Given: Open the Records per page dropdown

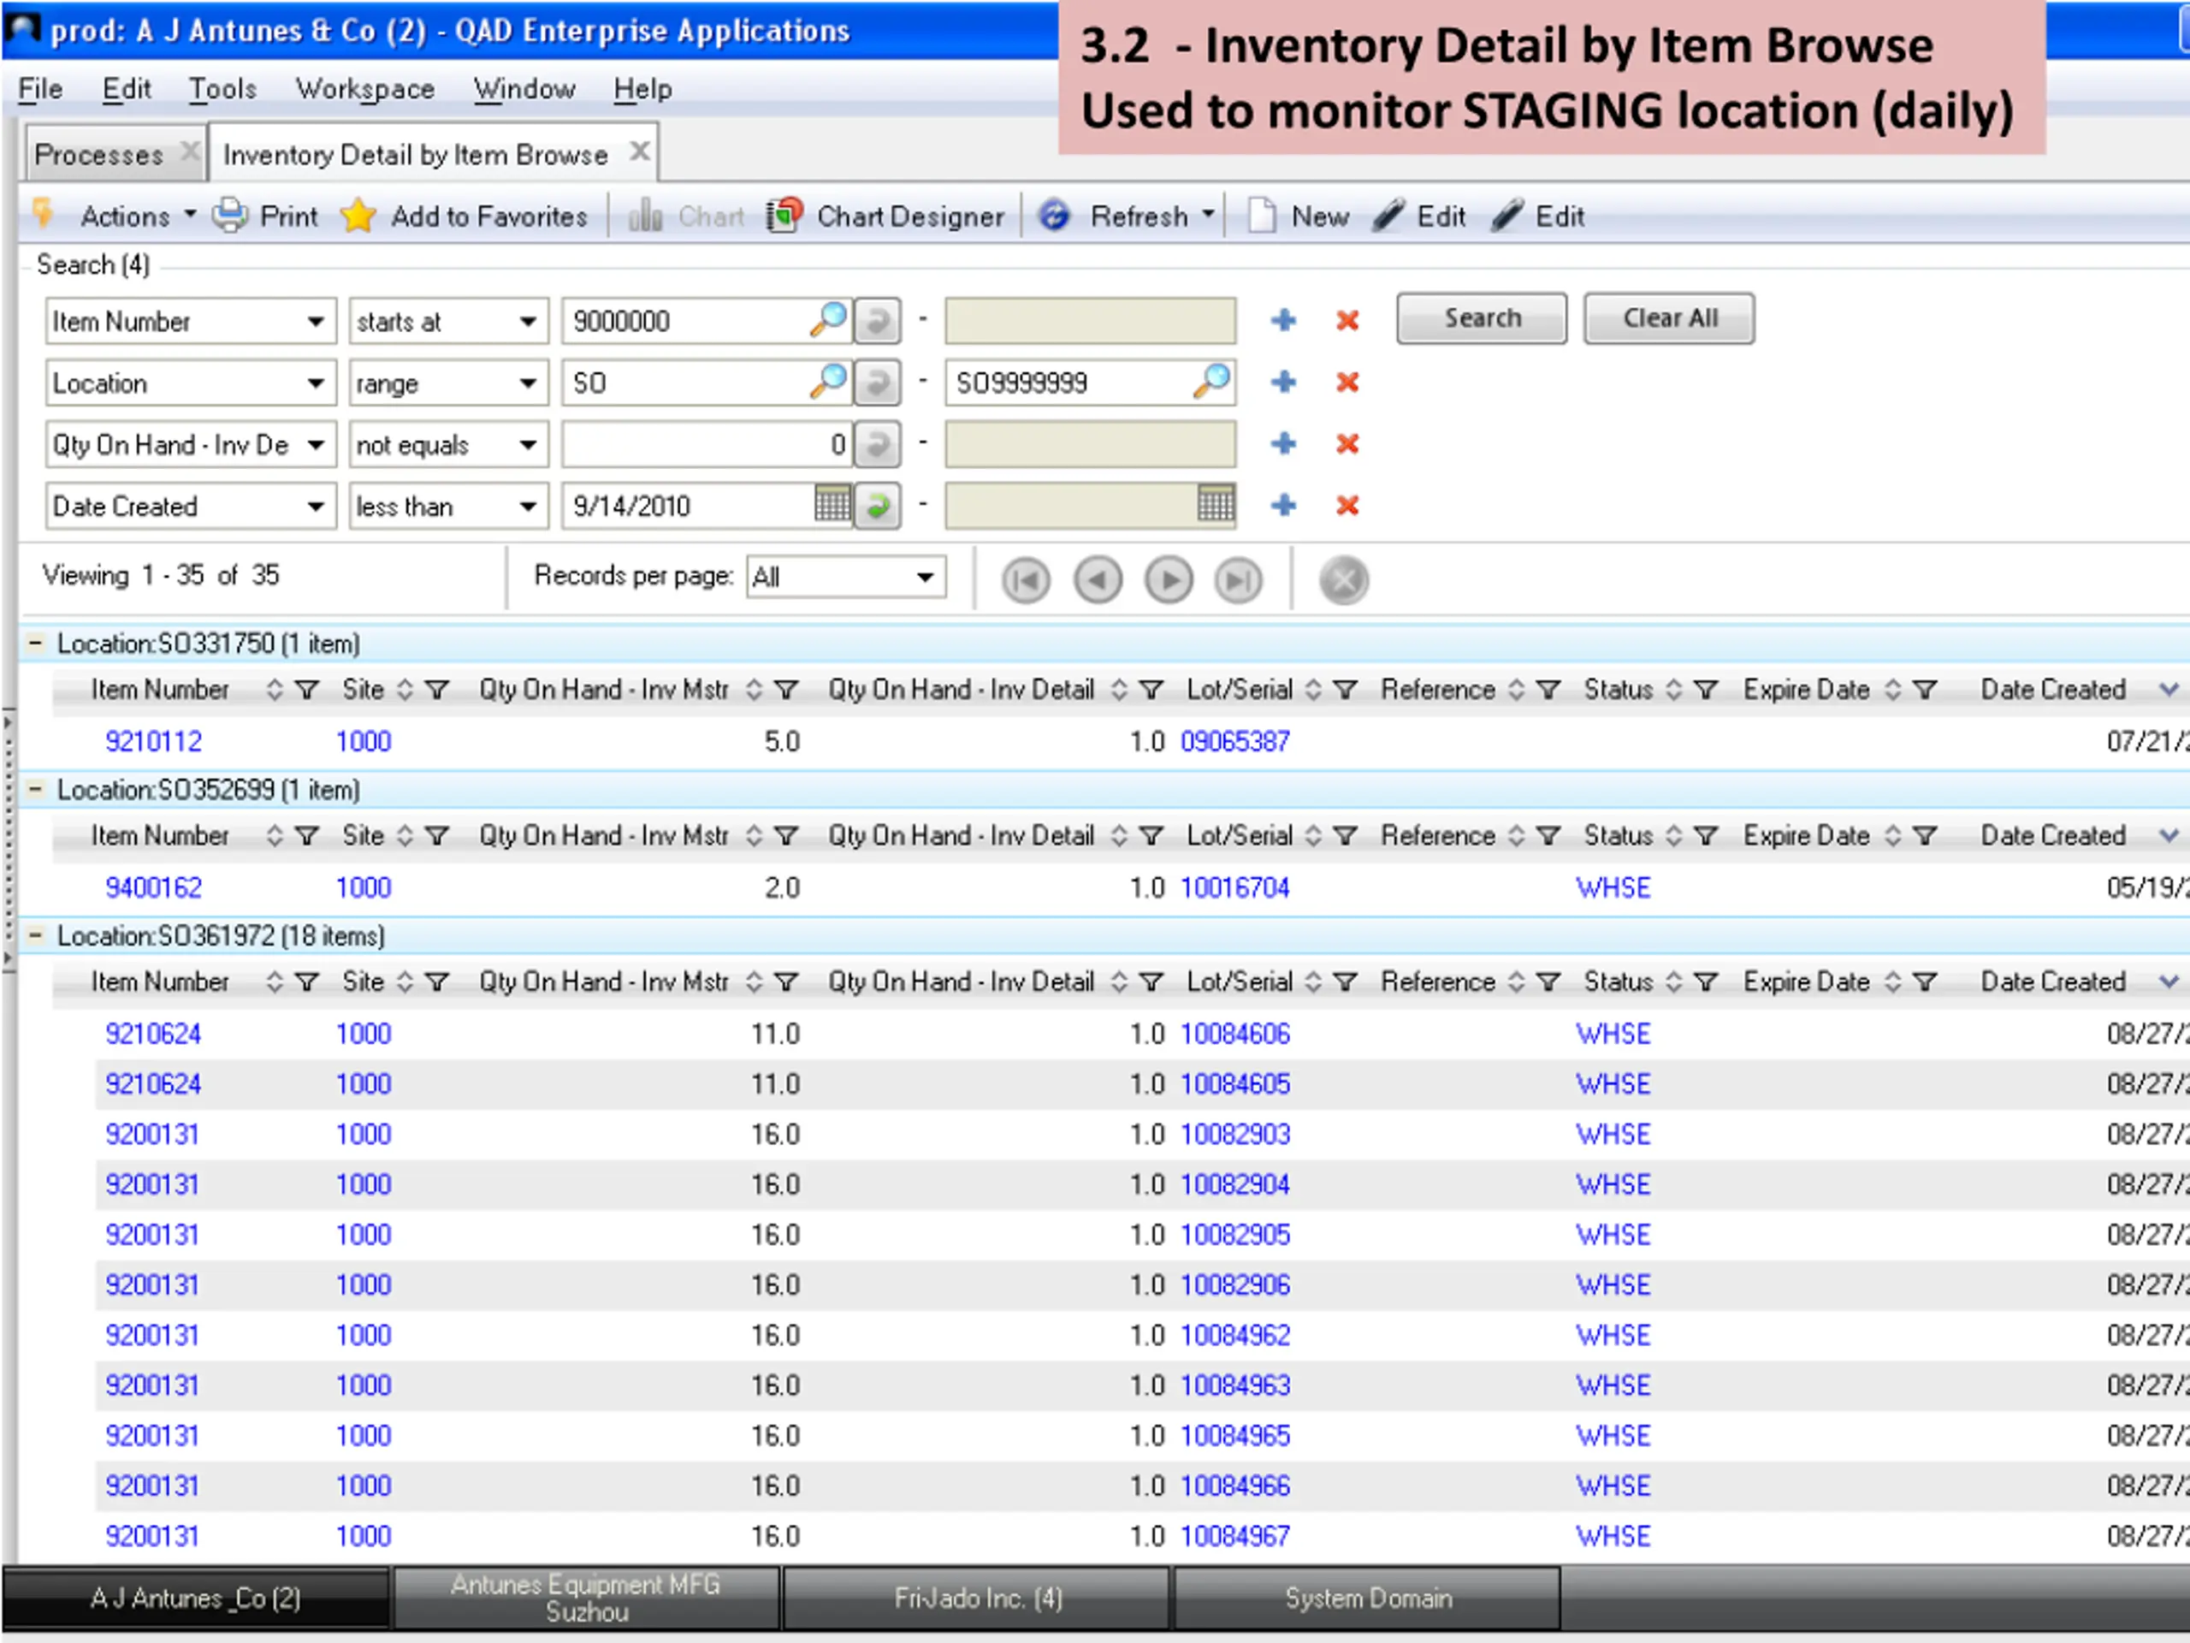Looking at the screenshot, I should pos(926,577).
